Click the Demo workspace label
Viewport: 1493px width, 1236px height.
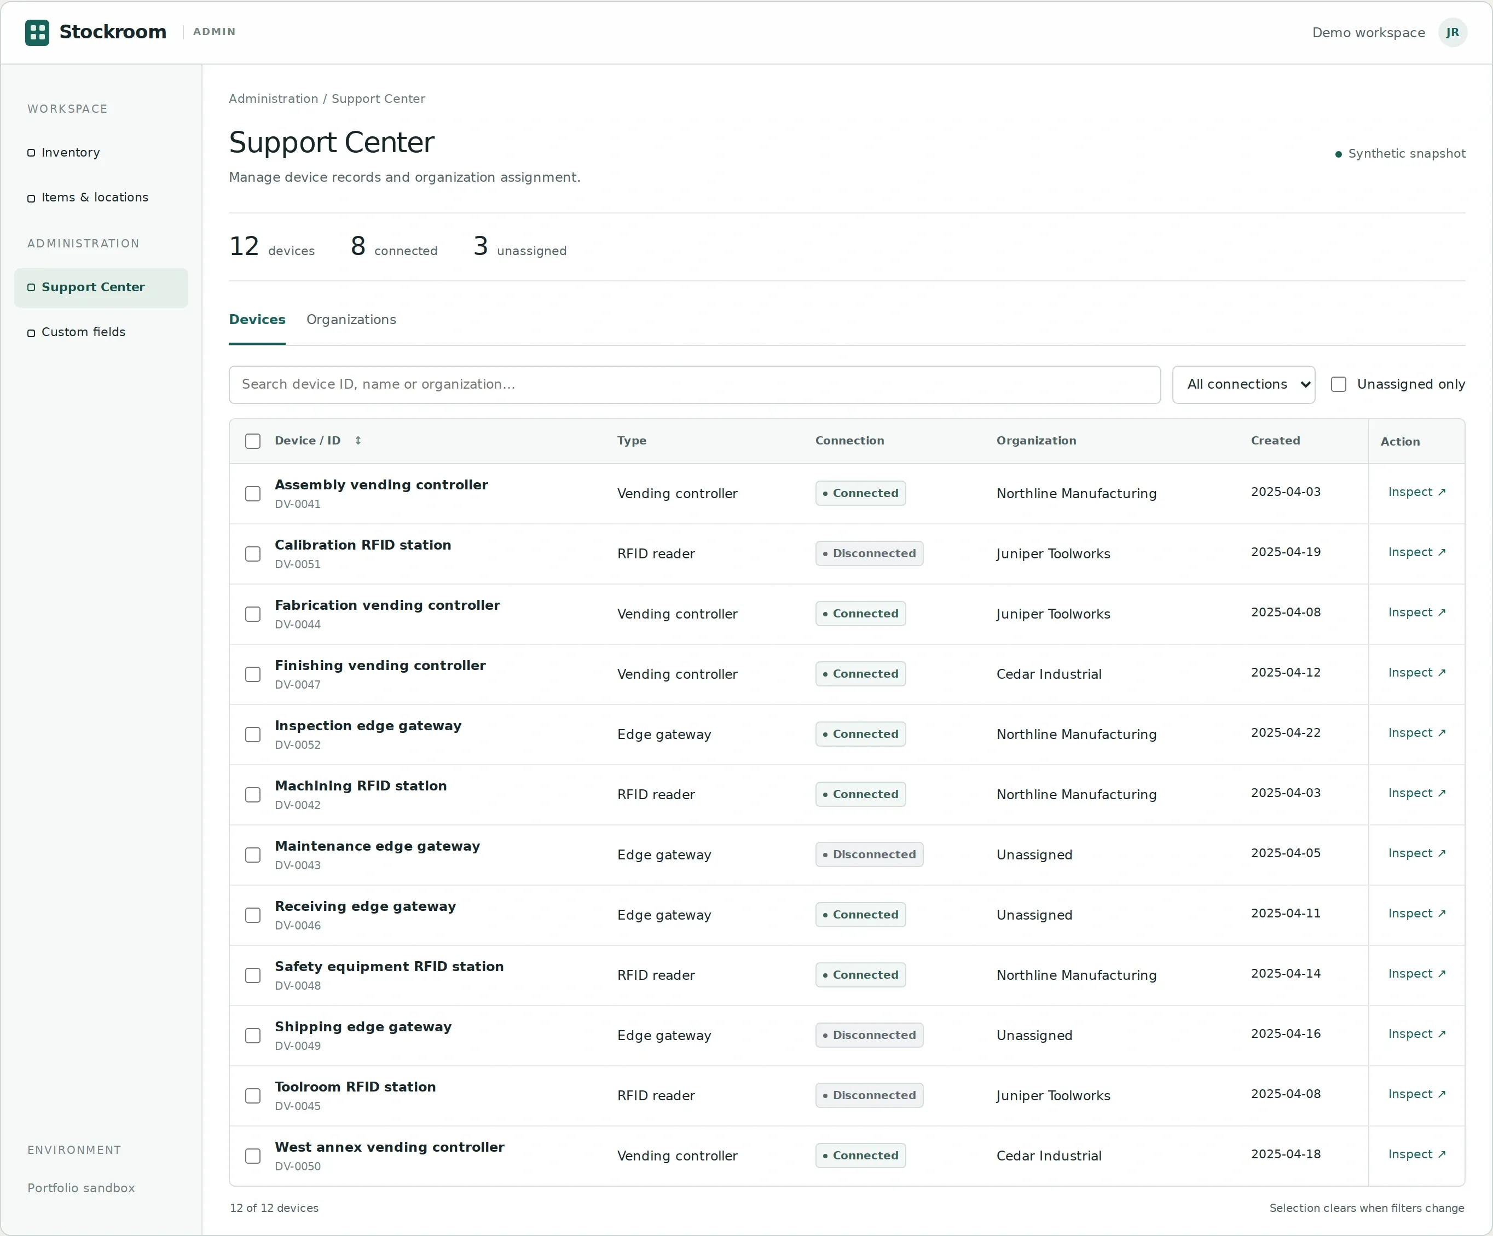click(x=1369, y=33)
